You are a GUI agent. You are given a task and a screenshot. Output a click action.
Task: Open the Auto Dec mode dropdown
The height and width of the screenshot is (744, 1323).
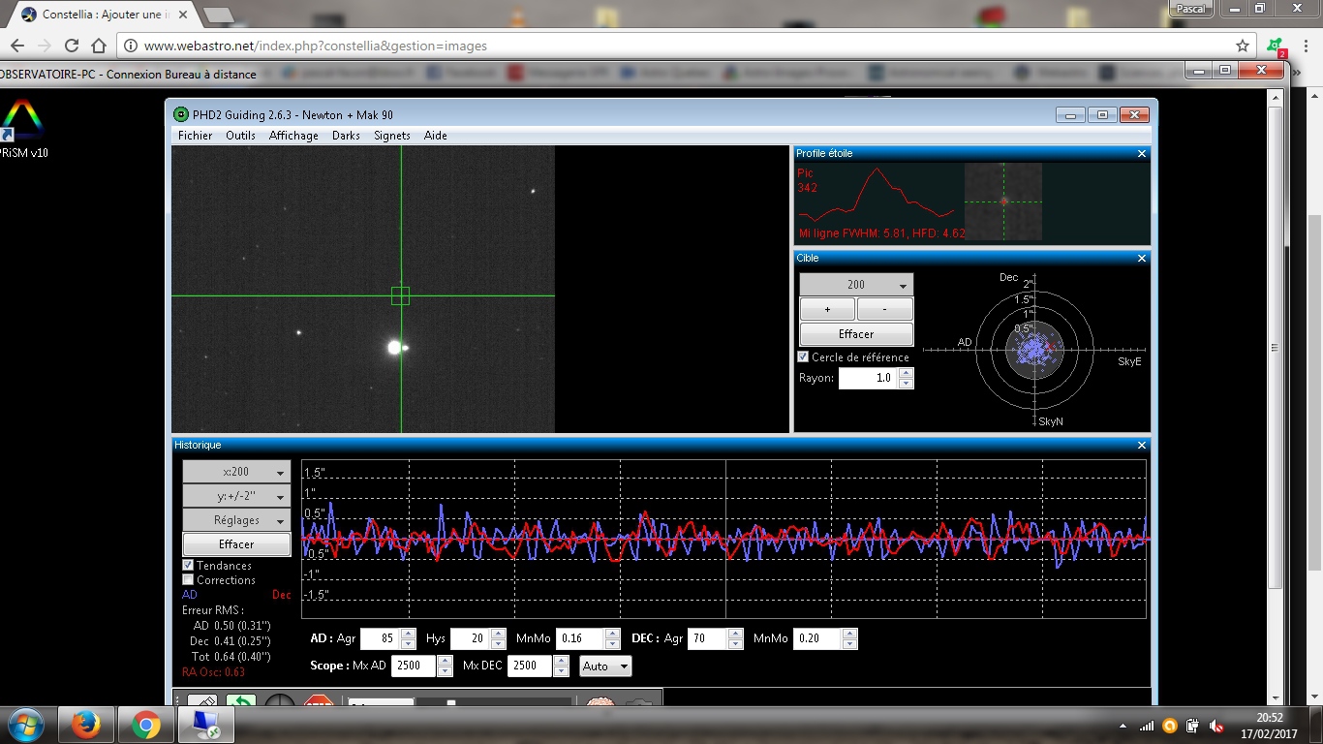605,666
